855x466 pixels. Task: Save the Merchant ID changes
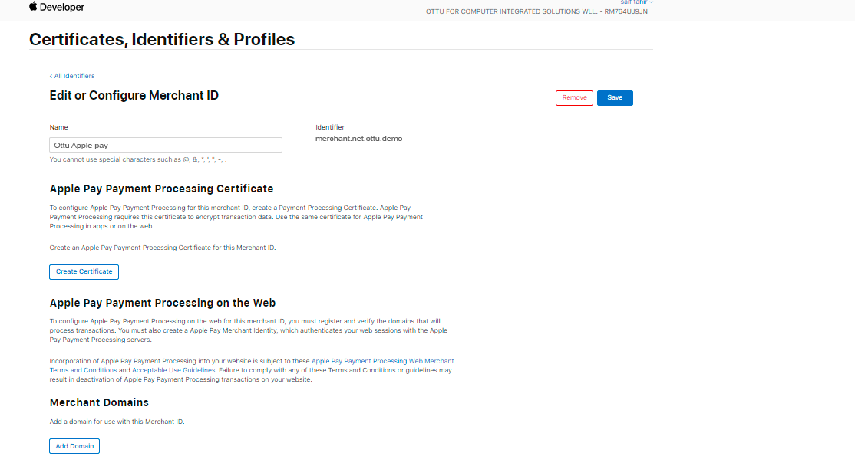615,98
